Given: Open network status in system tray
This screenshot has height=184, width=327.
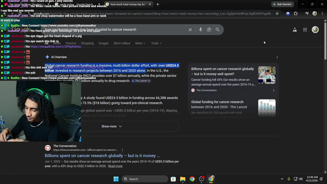Looking at the screenshot, I should click(295, 179).
